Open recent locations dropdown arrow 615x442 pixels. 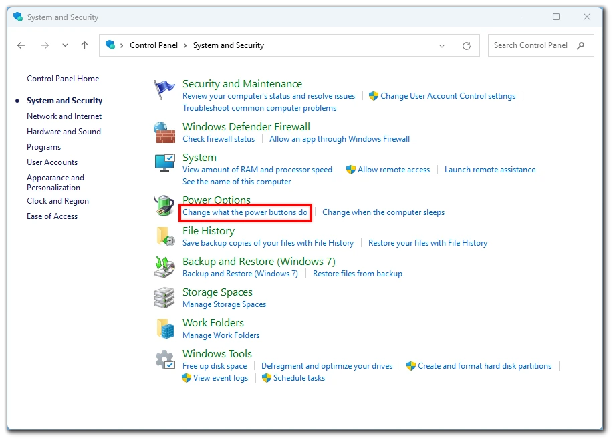coord(65,45)
